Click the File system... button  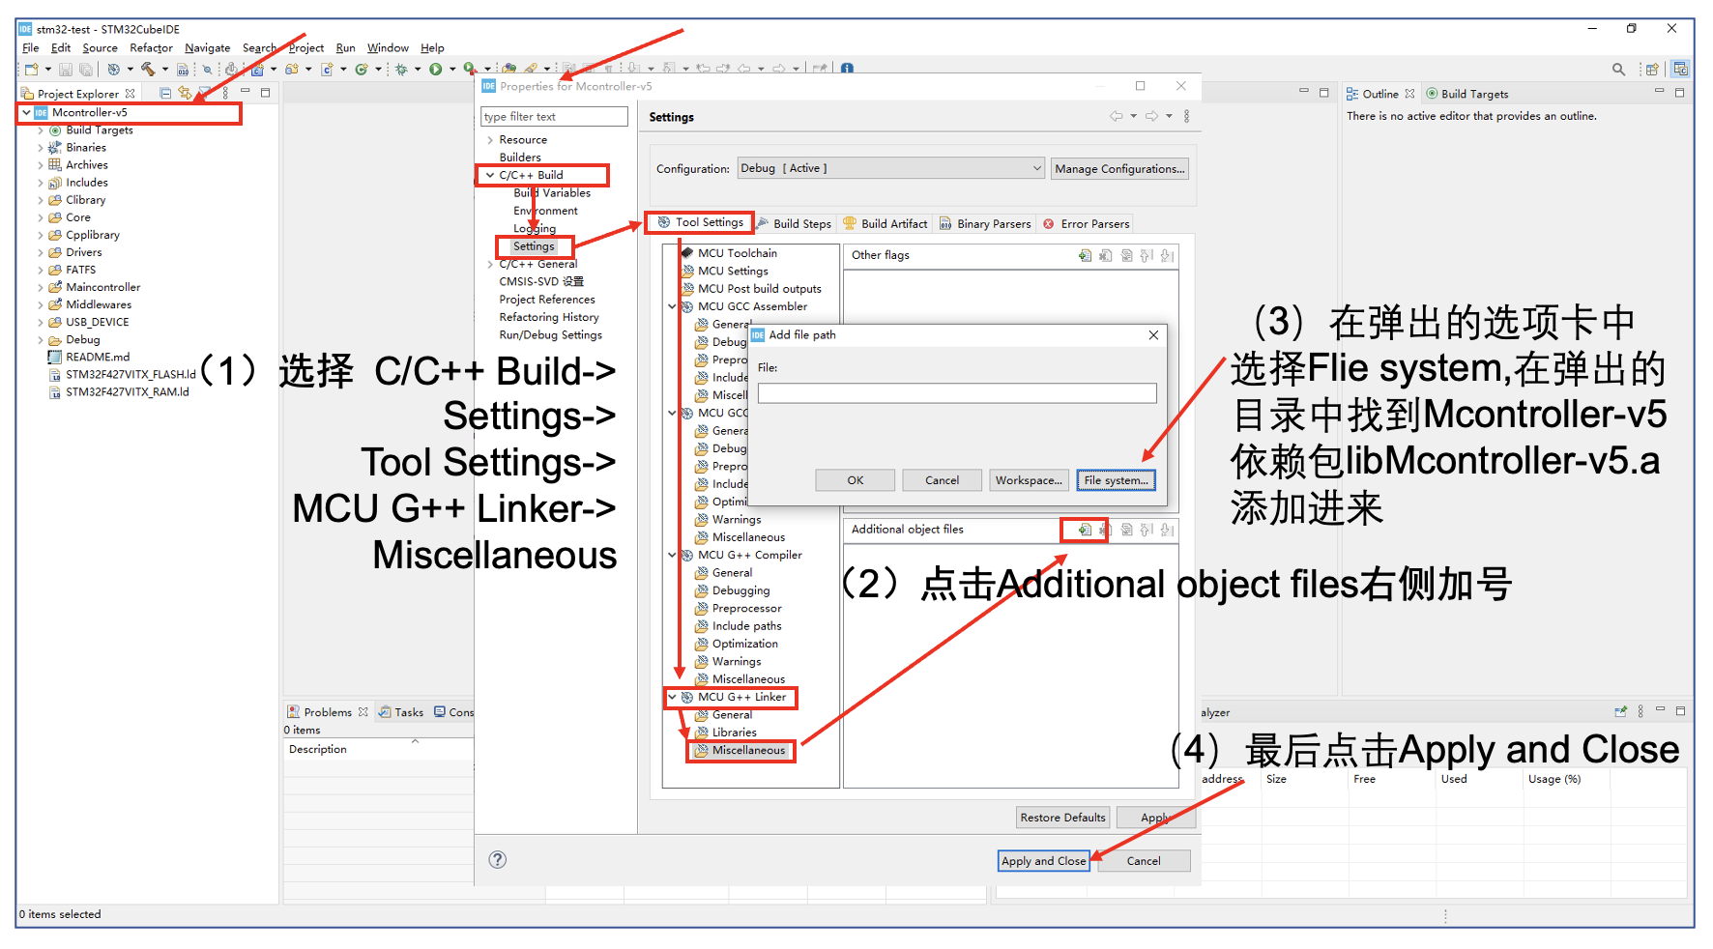coord(1116,480)
